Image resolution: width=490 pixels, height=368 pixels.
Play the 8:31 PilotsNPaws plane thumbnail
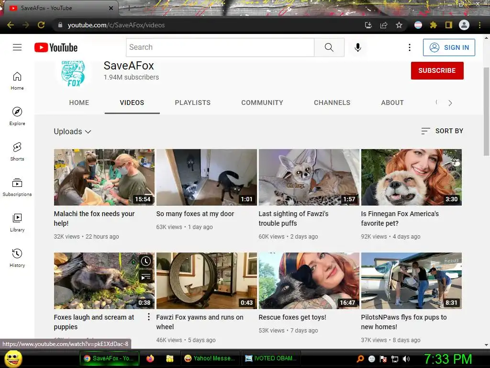click(x=411, y=281)
